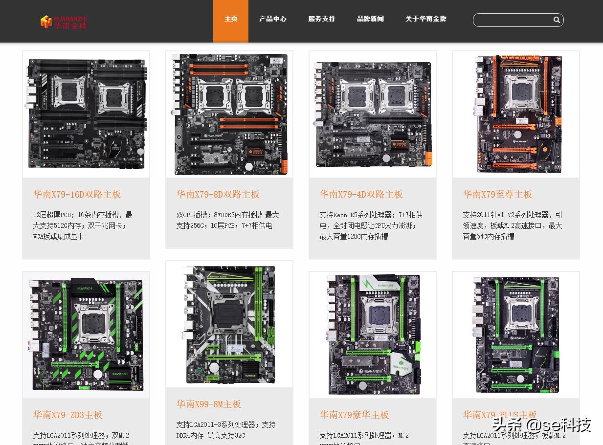Click the search magnifier icon
The width and height of the screenshot is (603, 445).
click(x=557, y=20)
